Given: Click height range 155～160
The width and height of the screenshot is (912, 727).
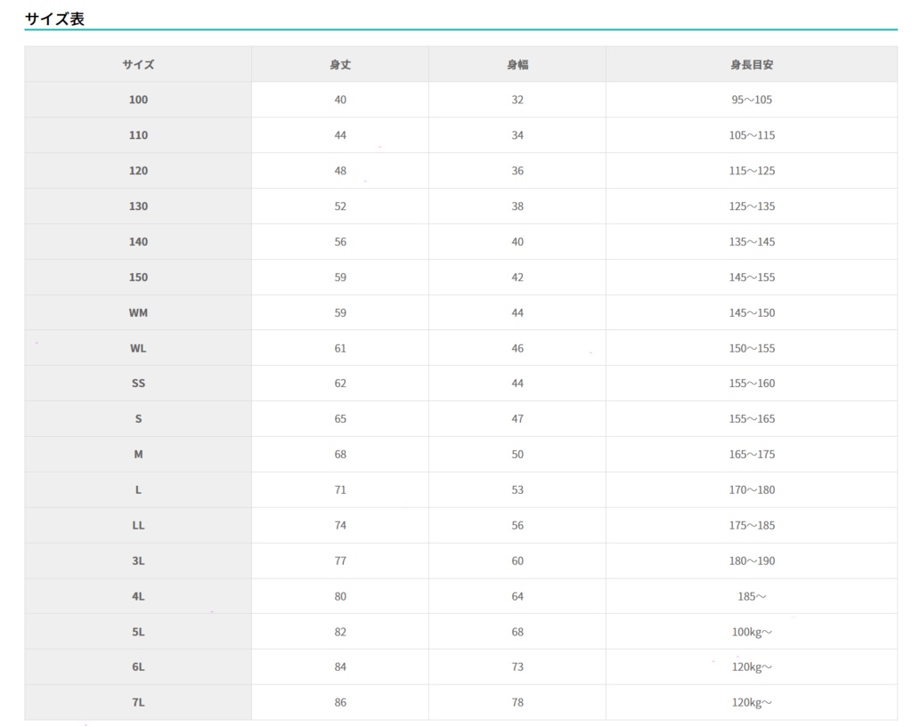Looking at the screenshot, I should tap(752, 384).
